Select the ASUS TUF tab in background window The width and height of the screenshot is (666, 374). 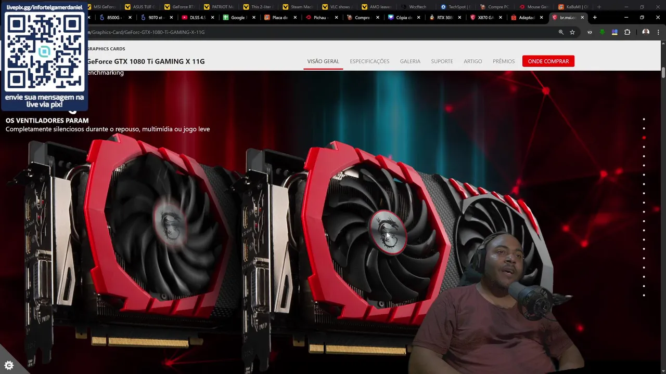pos(143,7)
